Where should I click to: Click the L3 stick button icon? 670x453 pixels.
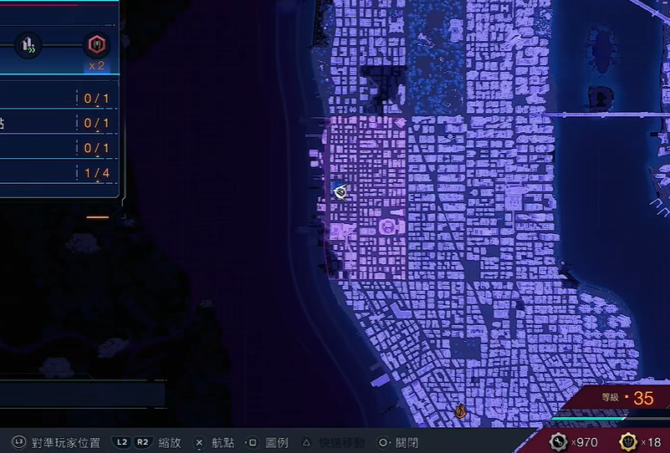(x=18, y=442)
